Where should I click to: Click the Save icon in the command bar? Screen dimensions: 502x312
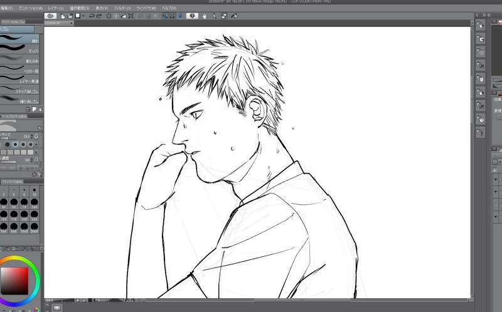[x=77, y=16]
